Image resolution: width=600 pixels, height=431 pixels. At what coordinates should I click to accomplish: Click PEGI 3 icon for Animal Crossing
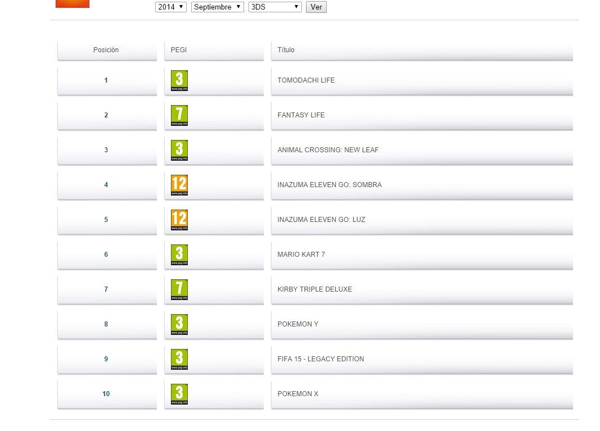[x=179, y=151]
